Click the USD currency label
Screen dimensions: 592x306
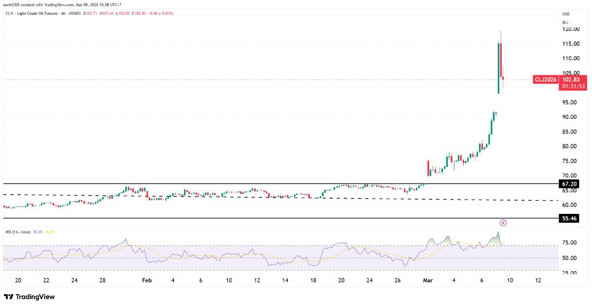tap(566, 14)
